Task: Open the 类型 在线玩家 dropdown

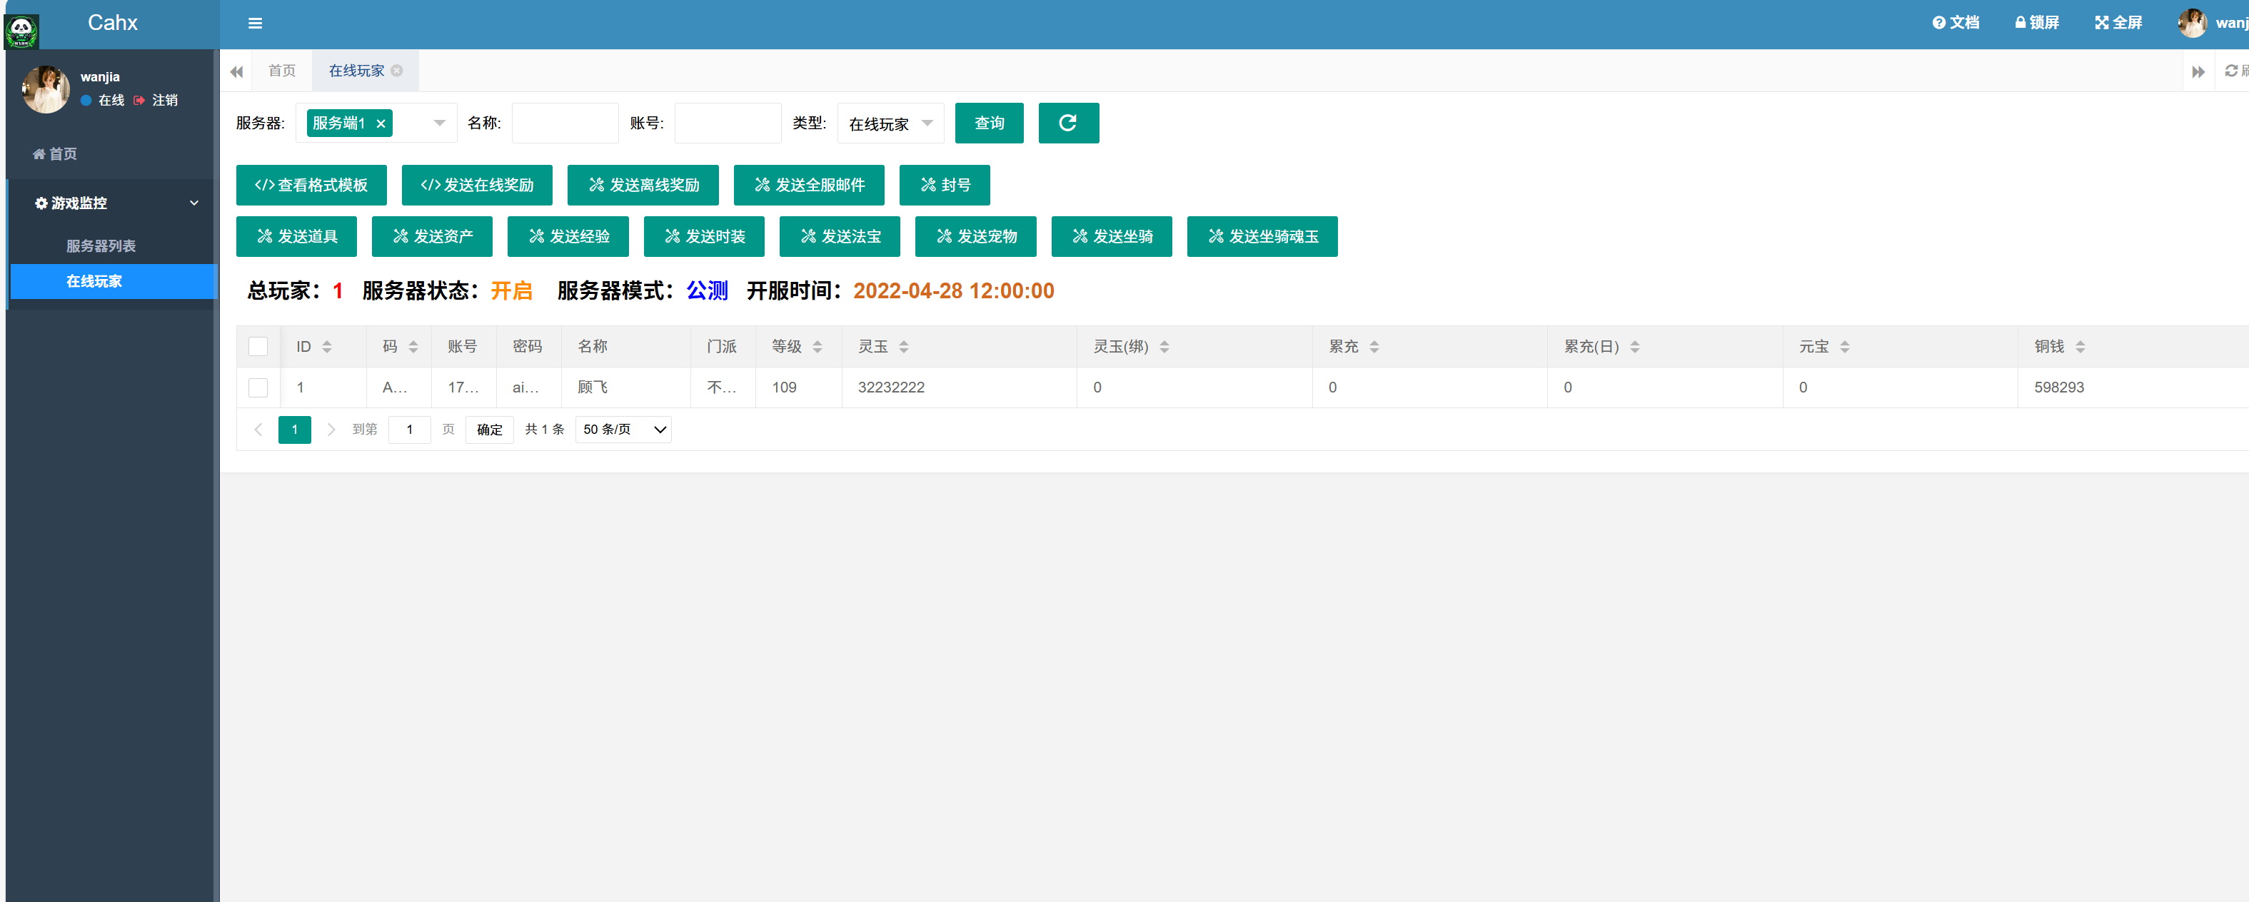Action: pyautogui.click(x=890, y=123)
